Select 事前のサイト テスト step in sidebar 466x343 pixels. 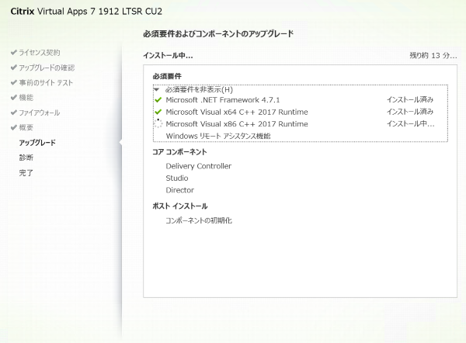click(x=46, y=82)
